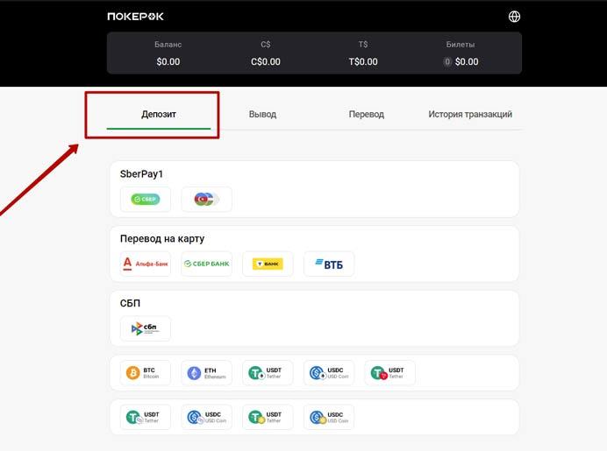This screenshot has width=607, height=451.
Task: Select USDT Tether with red badge
Action: 389,373
